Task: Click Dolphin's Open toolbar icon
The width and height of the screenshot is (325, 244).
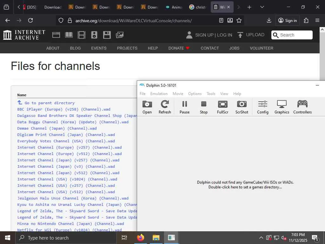Action: (147, 107)
